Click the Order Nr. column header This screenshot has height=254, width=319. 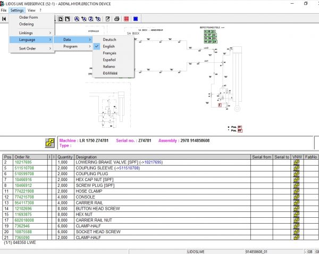[x=30, y=157]
